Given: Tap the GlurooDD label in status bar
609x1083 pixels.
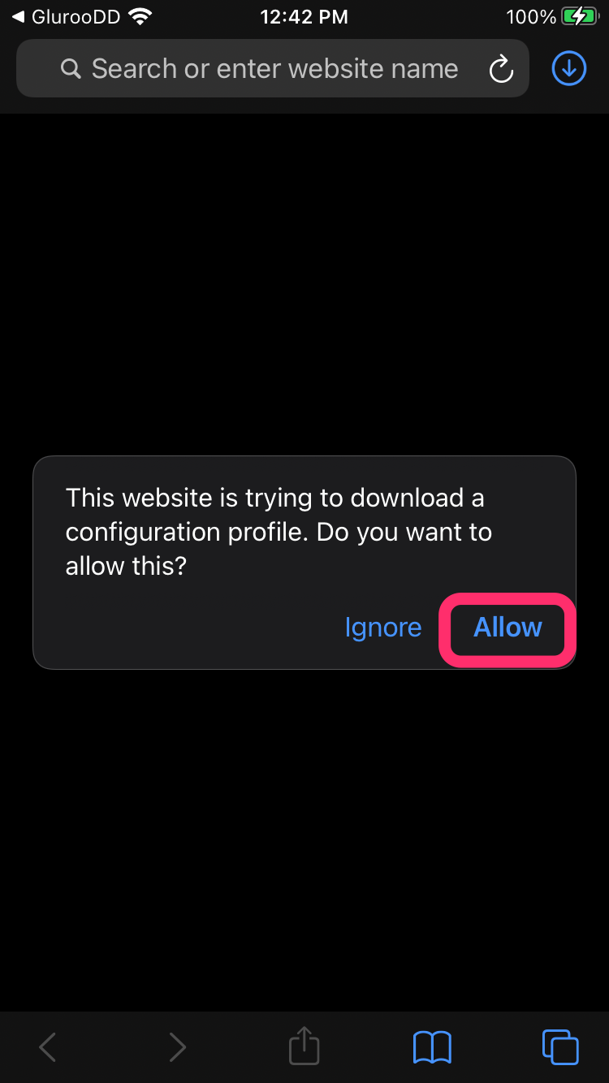Looking at the screenshot, I should click(x=76, y=16).
